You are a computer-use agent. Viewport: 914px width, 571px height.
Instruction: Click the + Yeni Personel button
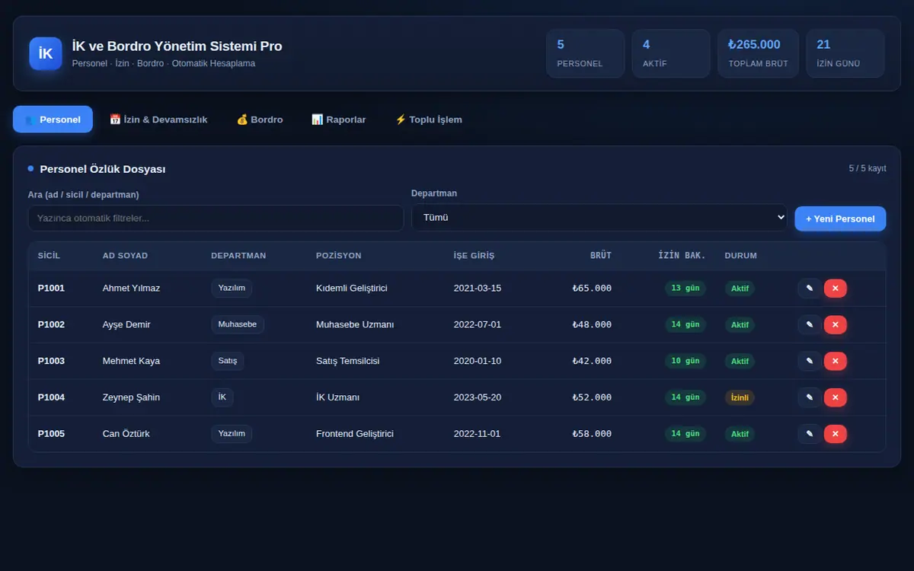tap(840, 219)
